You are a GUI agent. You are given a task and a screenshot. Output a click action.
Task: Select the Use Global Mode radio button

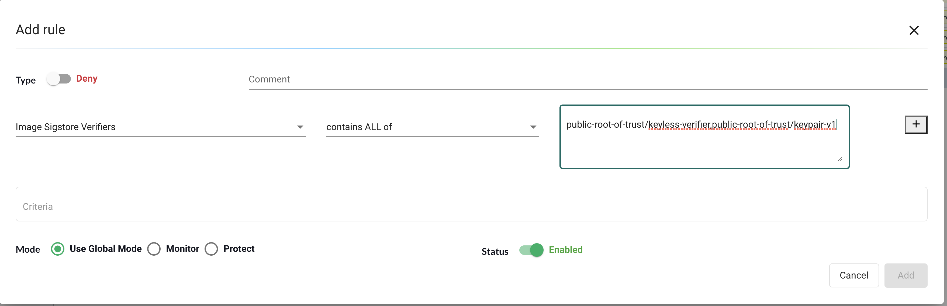click(58, 249)
